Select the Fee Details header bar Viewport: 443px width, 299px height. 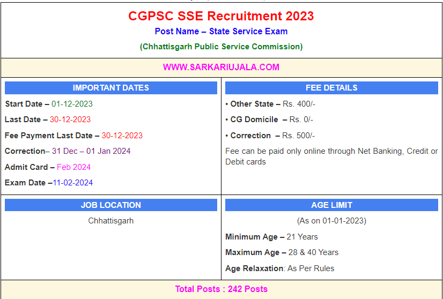click(x=331, y=88)
